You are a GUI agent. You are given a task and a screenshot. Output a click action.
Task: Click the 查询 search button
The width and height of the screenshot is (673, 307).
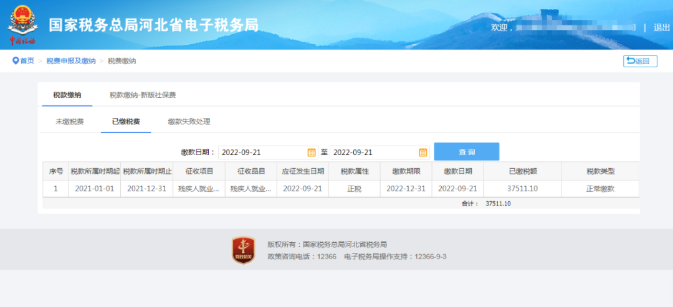pyautogui.click(x=467, y=152)
